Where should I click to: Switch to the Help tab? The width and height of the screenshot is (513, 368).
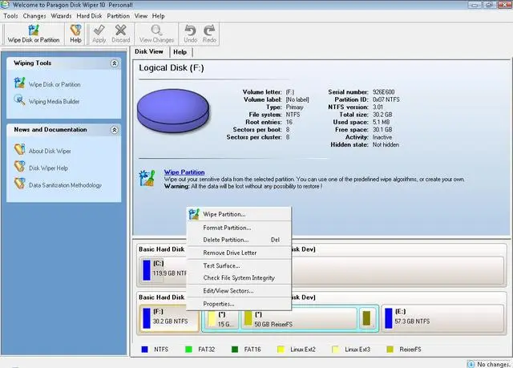(x=180, y=52)
